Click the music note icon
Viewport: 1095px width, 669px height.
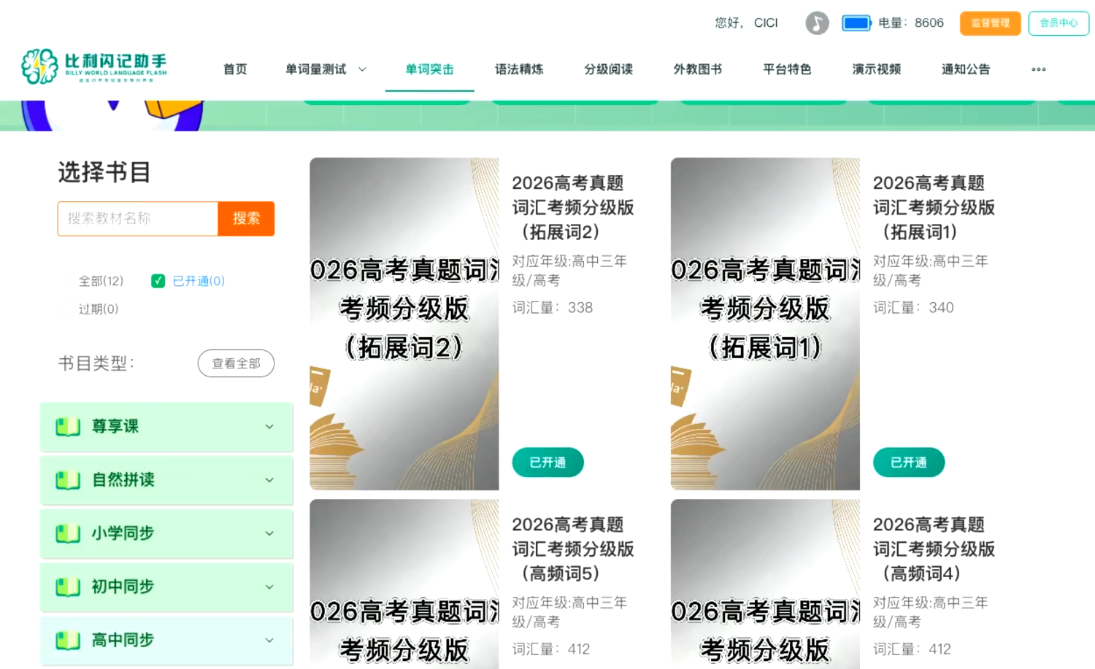(817, 23)
